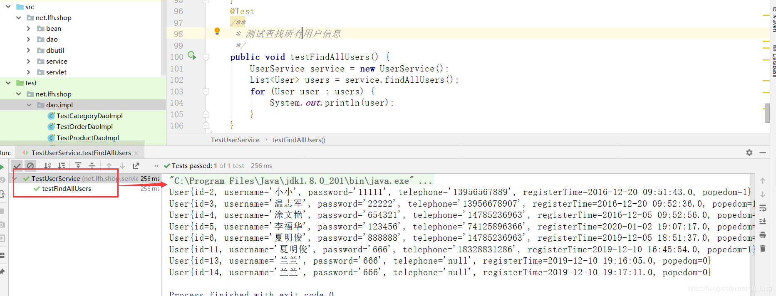The width and height of the screenshot is (776, 296).
Task: Collapse net.lfh.shop package under src
Action: coord(19,17)
